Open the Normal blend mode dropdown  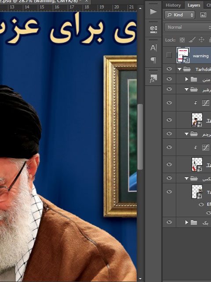coord(188,27)
